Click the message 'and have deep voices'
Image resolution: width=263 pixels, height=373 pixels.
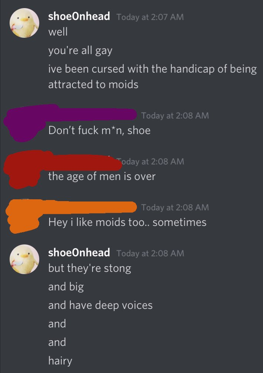(100, 306)
